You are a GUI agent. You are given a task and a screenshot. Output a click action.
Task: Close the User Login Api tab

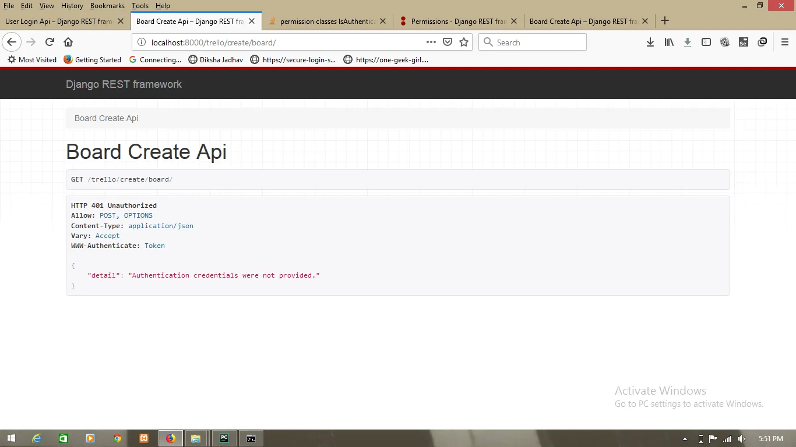pos(121,21)
